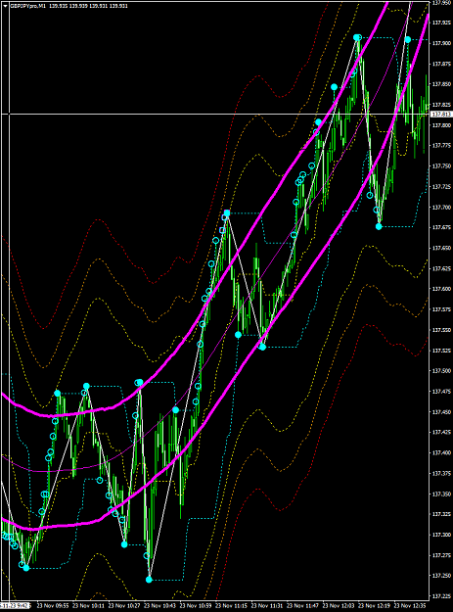
Task: Click the 137.900 price scale label
Action: (x=441, y=42)
